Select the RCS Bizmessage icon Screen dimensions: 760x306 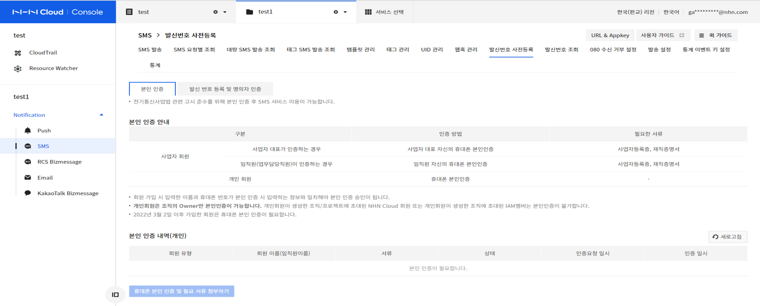pos(28,162)
